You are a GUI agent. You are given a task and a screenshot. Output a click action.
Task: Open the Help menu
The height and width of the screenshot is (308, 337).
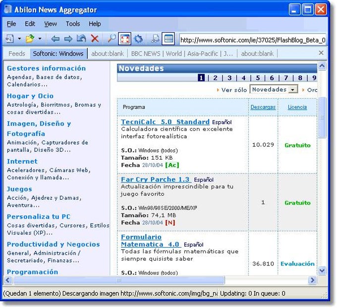pyautogui.click(x=95, y=24)
